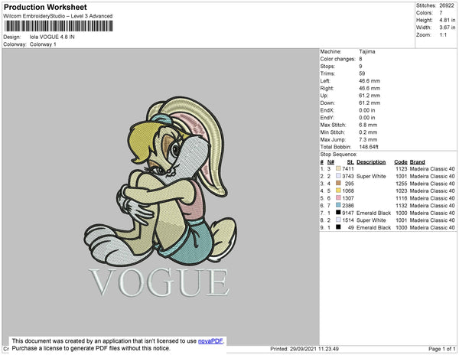Select the Emerald Black swatch in stop 9
Image resolution: width=459 pixels, height=355 pixels.
point(338,226)
